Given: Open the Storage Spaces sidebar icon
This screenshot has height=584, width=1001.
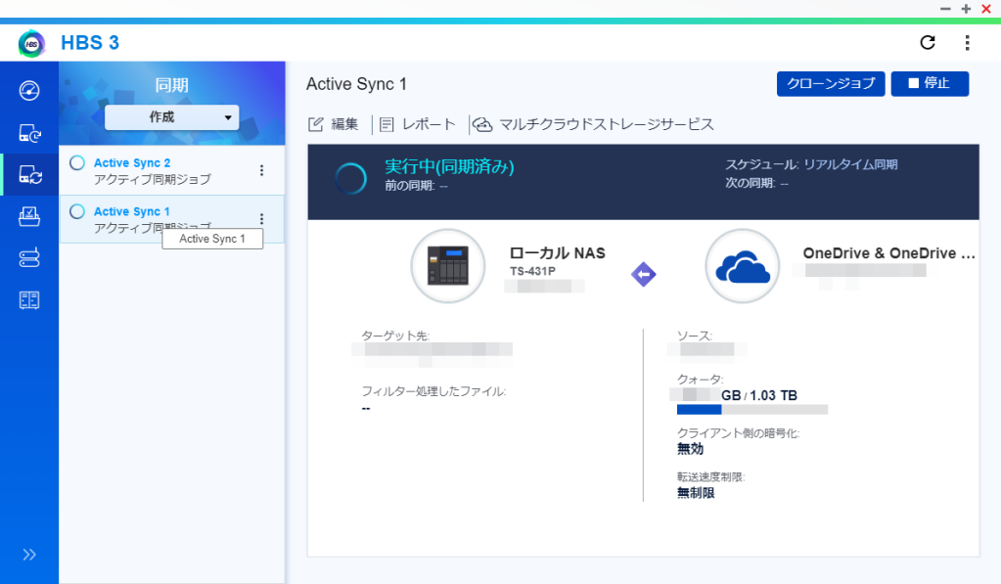Looking at the screenshot, I should 29,258.
